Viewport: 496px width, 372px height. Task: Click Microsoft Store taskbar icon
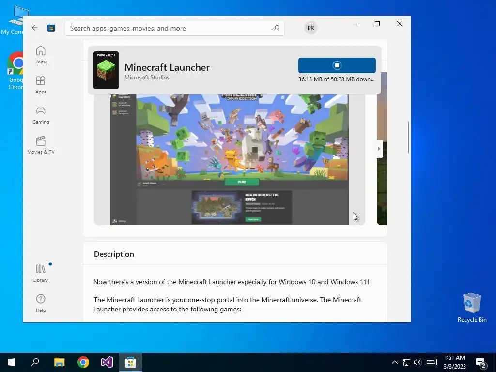[131, 362]
